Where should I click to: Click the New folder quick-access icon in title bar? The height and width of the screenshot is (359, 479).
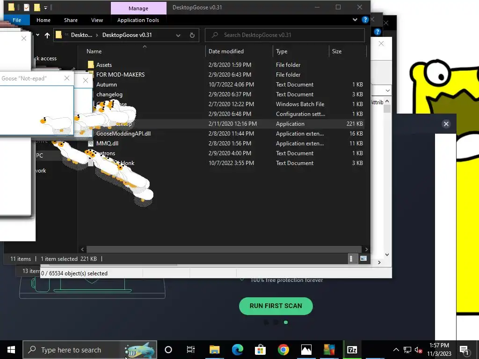(37, 7)
